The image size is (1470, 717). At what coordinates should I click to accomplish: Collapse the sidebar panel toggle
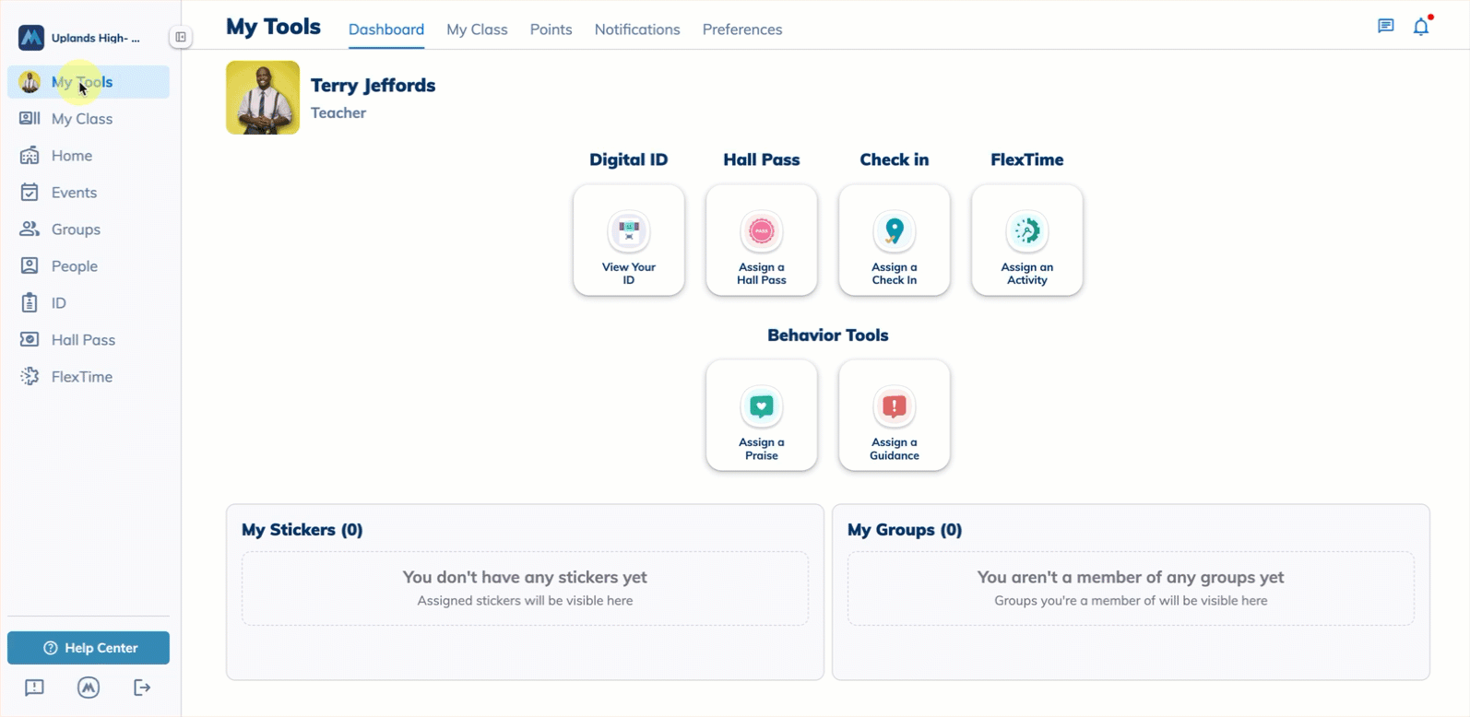click(181, 38)
